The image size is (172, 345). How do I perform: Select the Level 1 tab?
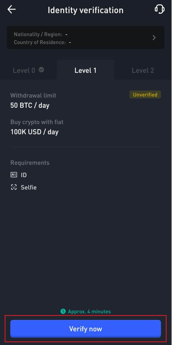(x=85, y=70)
